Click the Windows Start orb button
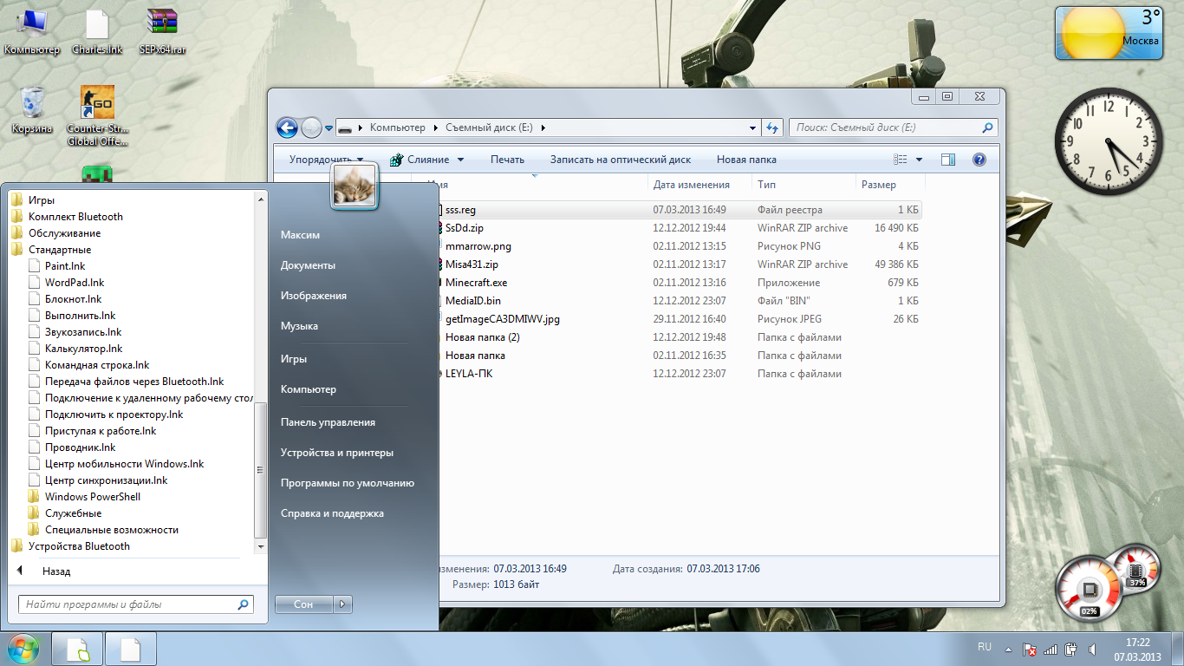 tap(23, 648)
